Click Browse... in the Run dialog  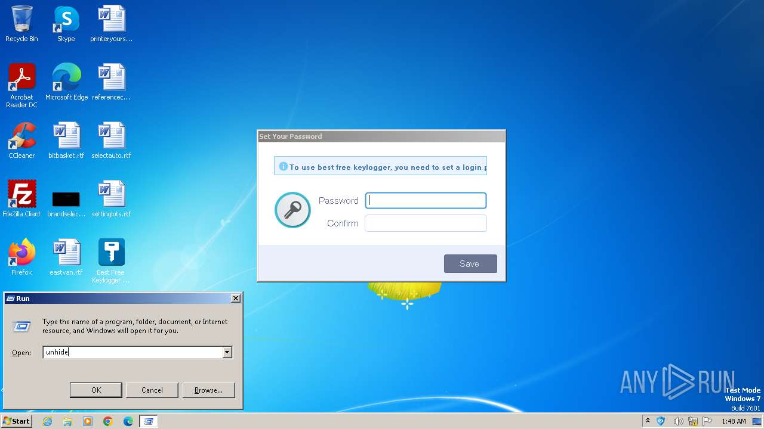(x=208, y=390)
